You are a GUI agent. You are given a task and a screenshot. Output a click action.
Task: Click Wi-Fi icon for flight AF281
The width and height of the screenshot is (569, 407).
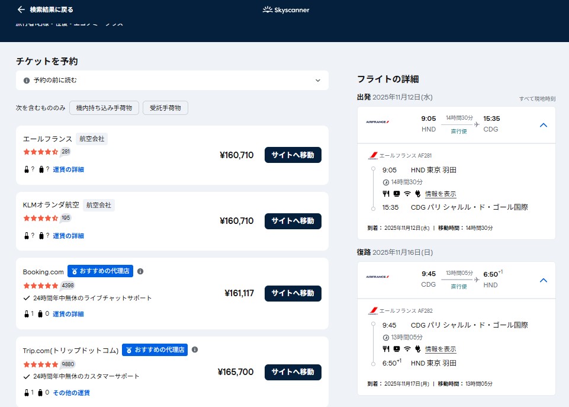point(407,194)
